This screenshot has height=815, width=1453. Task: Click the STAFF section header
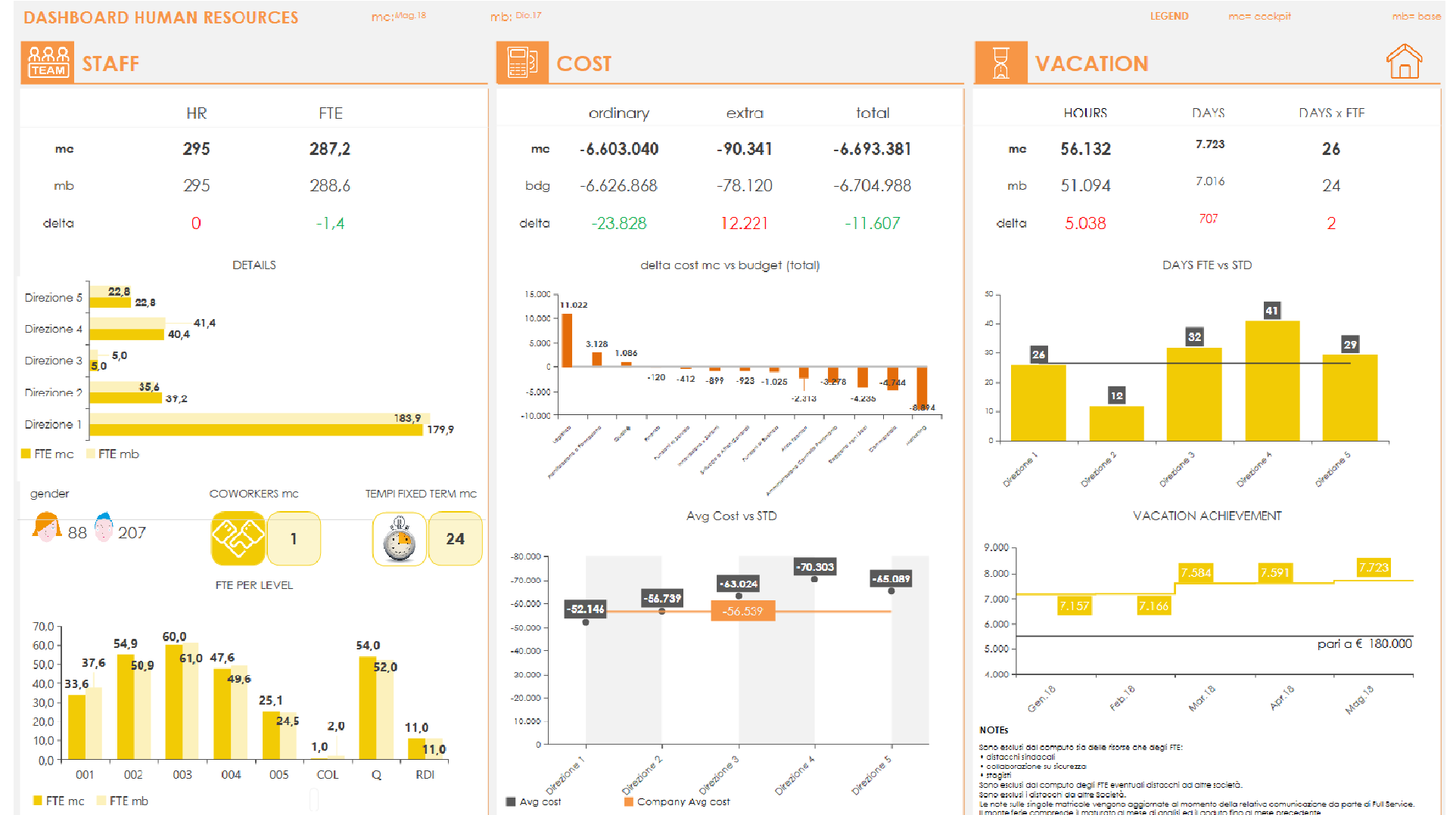pyautogui.click(x=110, y=64)
